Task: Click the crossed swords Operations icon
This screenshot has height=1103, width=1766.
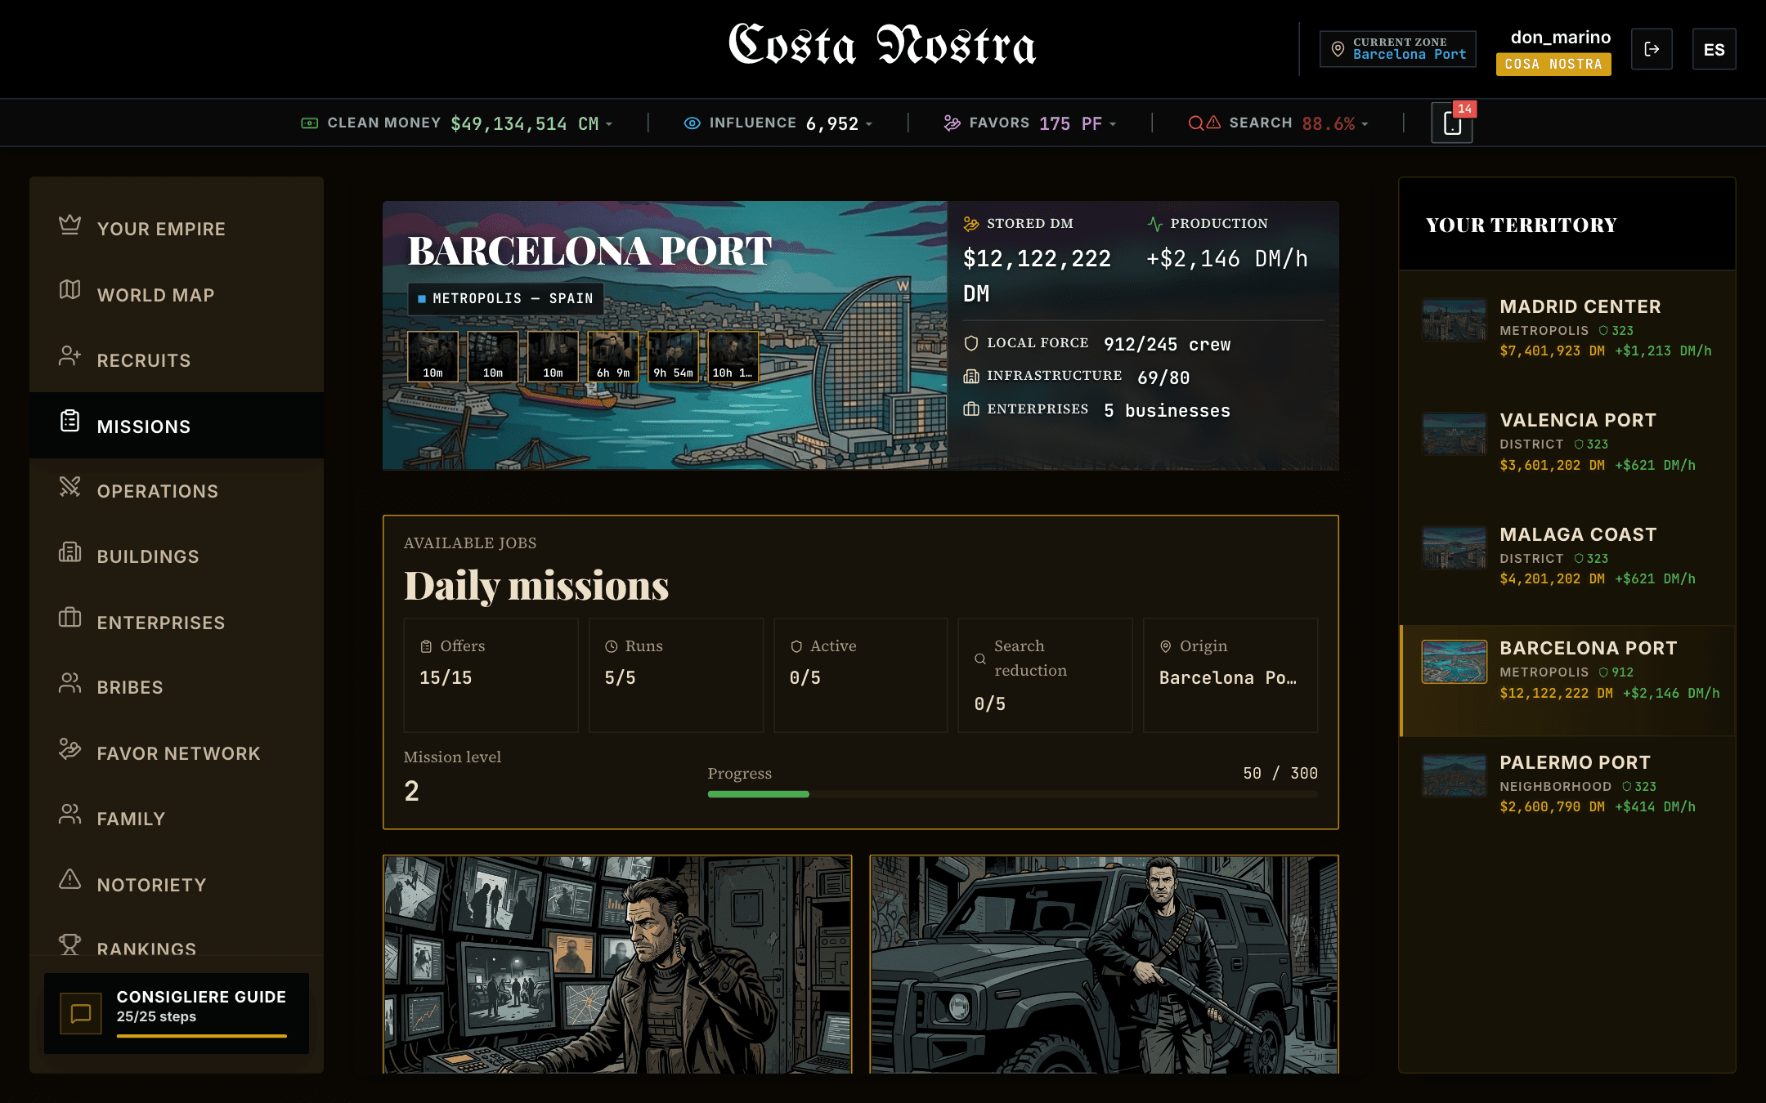Action: [70, 487]
